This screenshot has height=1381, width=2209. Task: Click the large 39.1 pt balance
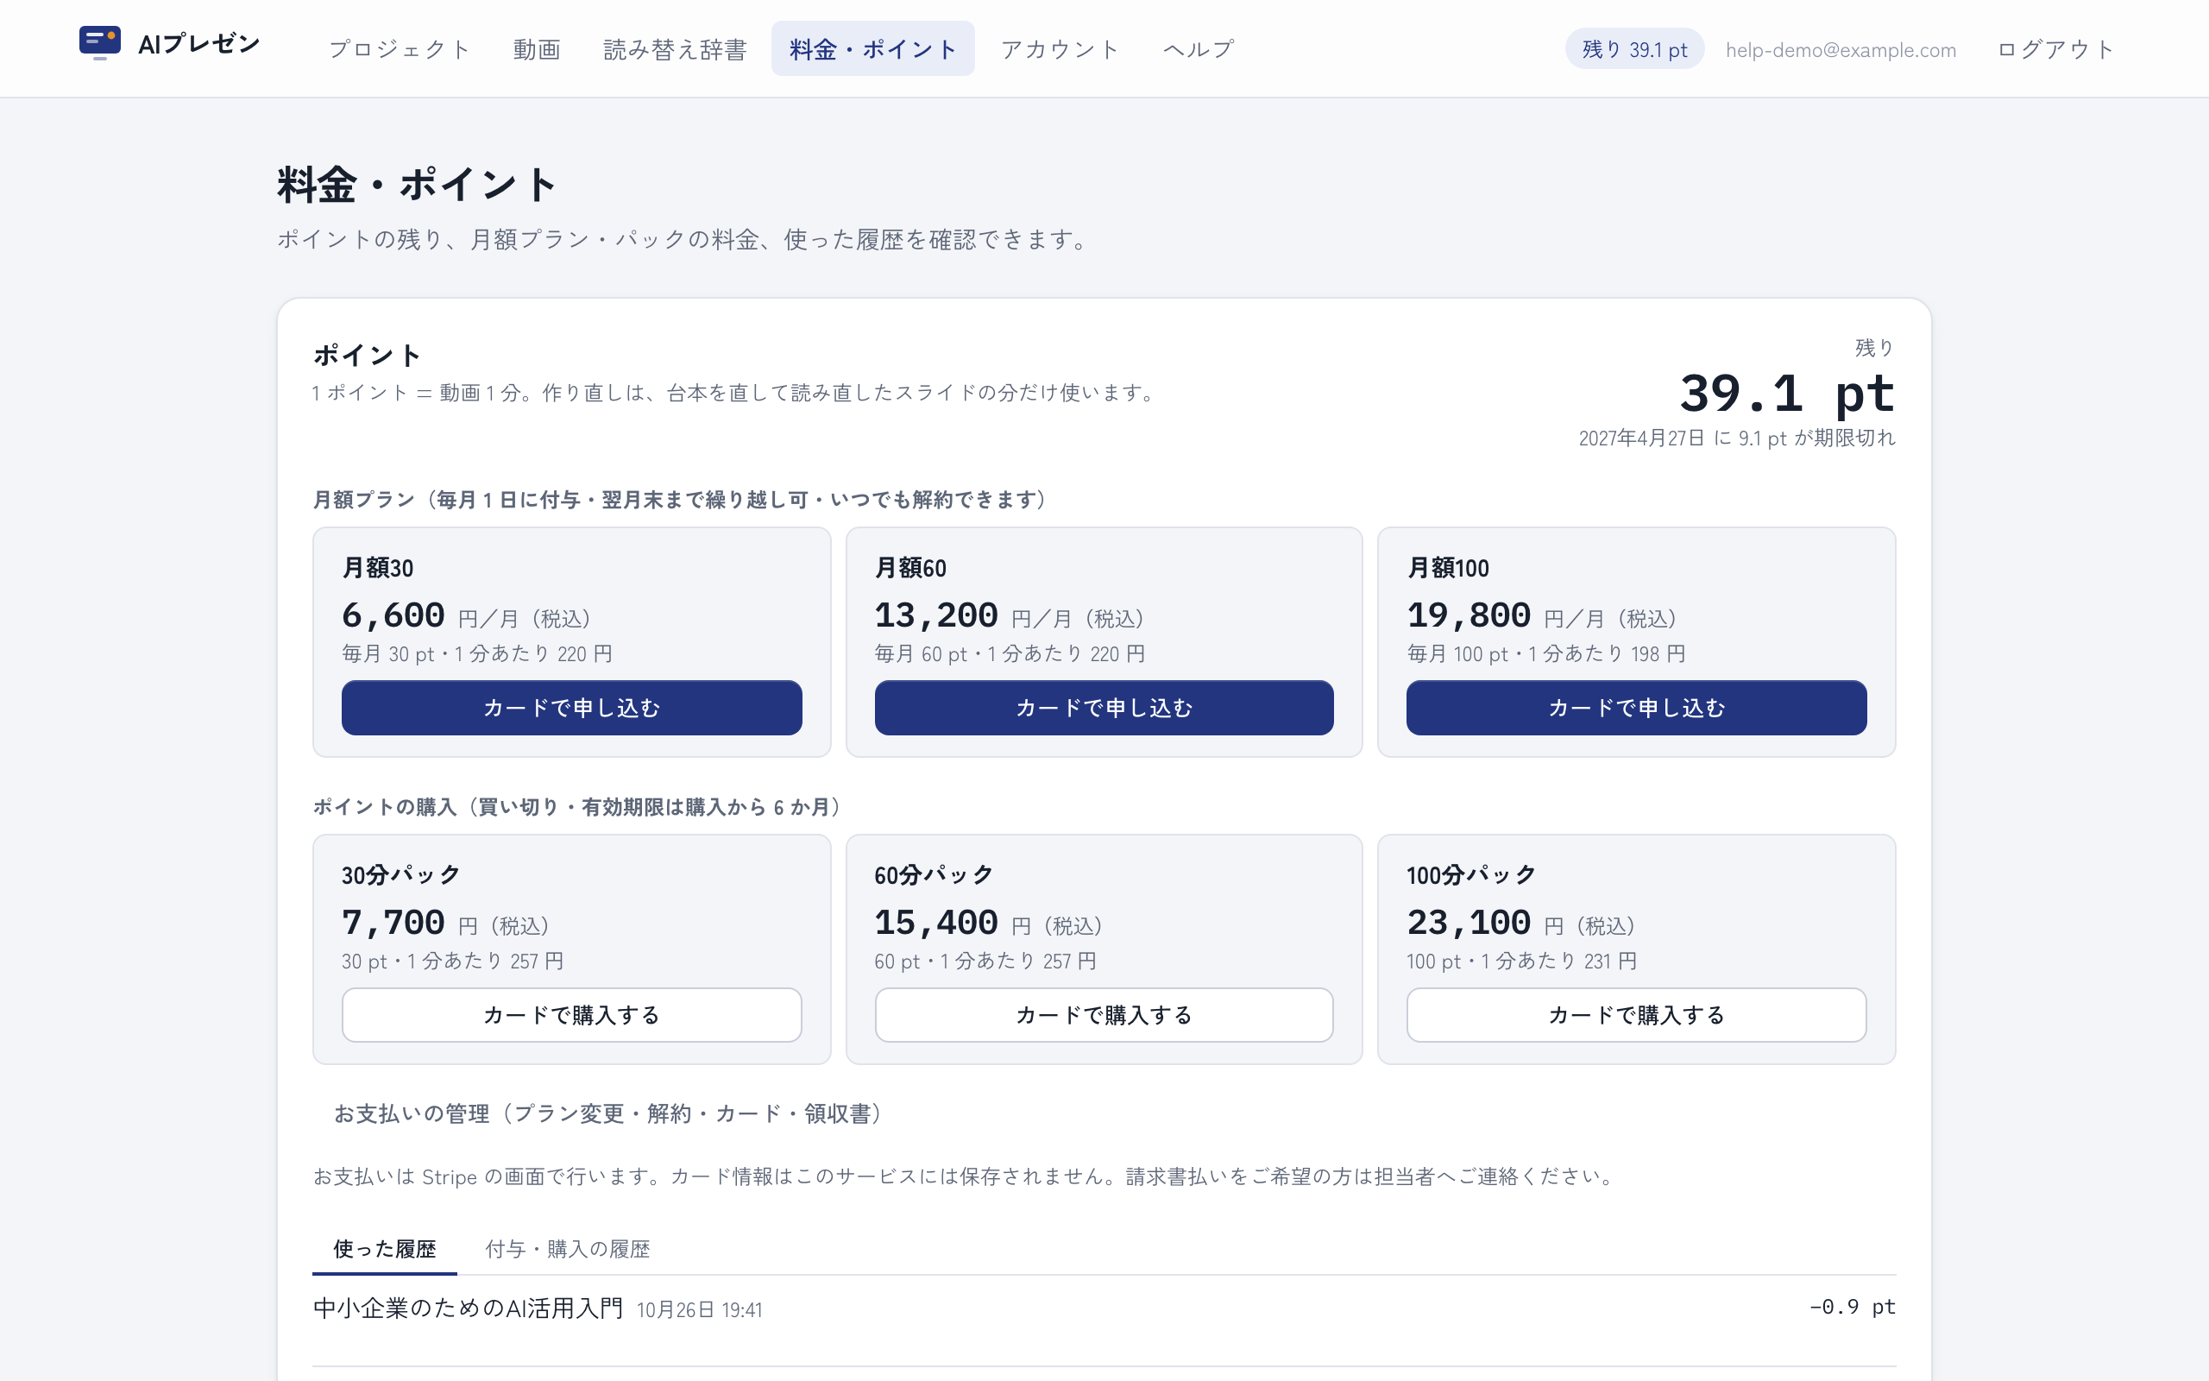pos(1787,394)
